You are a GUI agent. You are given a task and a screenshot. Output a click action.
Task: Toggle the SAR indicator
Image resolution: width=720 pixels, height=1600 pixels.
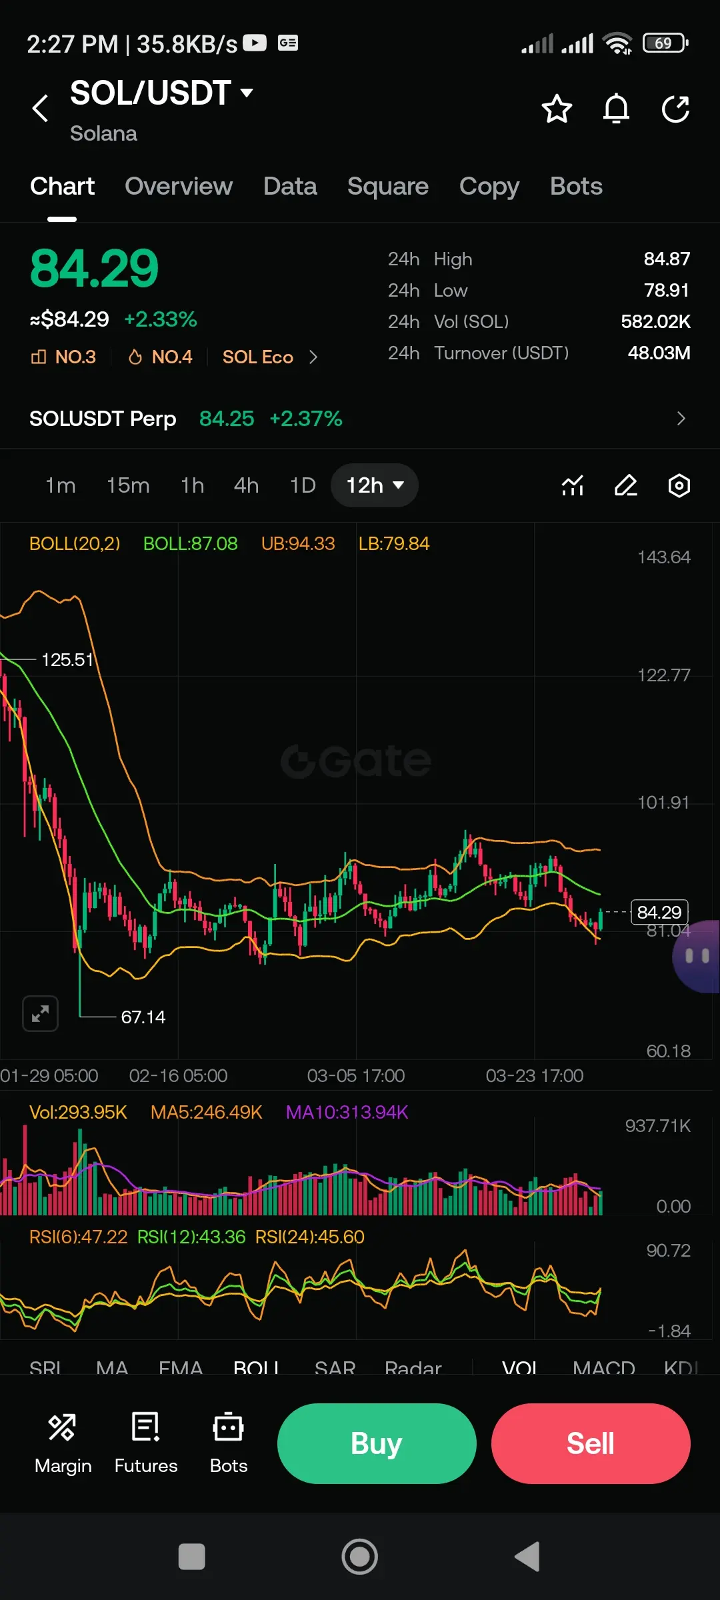click(335, 1368)
